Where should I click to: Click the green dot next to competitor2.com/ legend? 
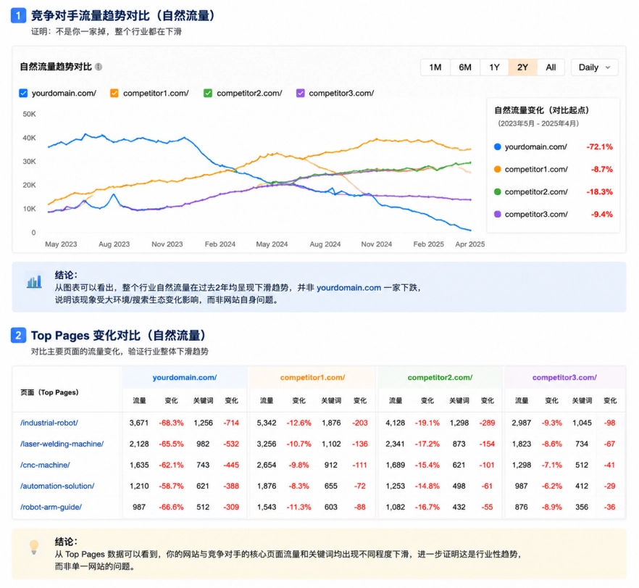(x=497, y=191)
